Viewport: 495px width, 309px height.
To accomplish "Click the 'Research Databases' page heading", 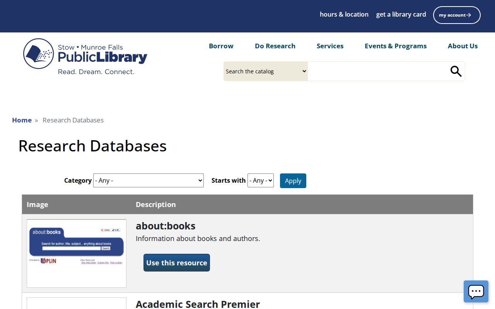I will pos(92,146).
